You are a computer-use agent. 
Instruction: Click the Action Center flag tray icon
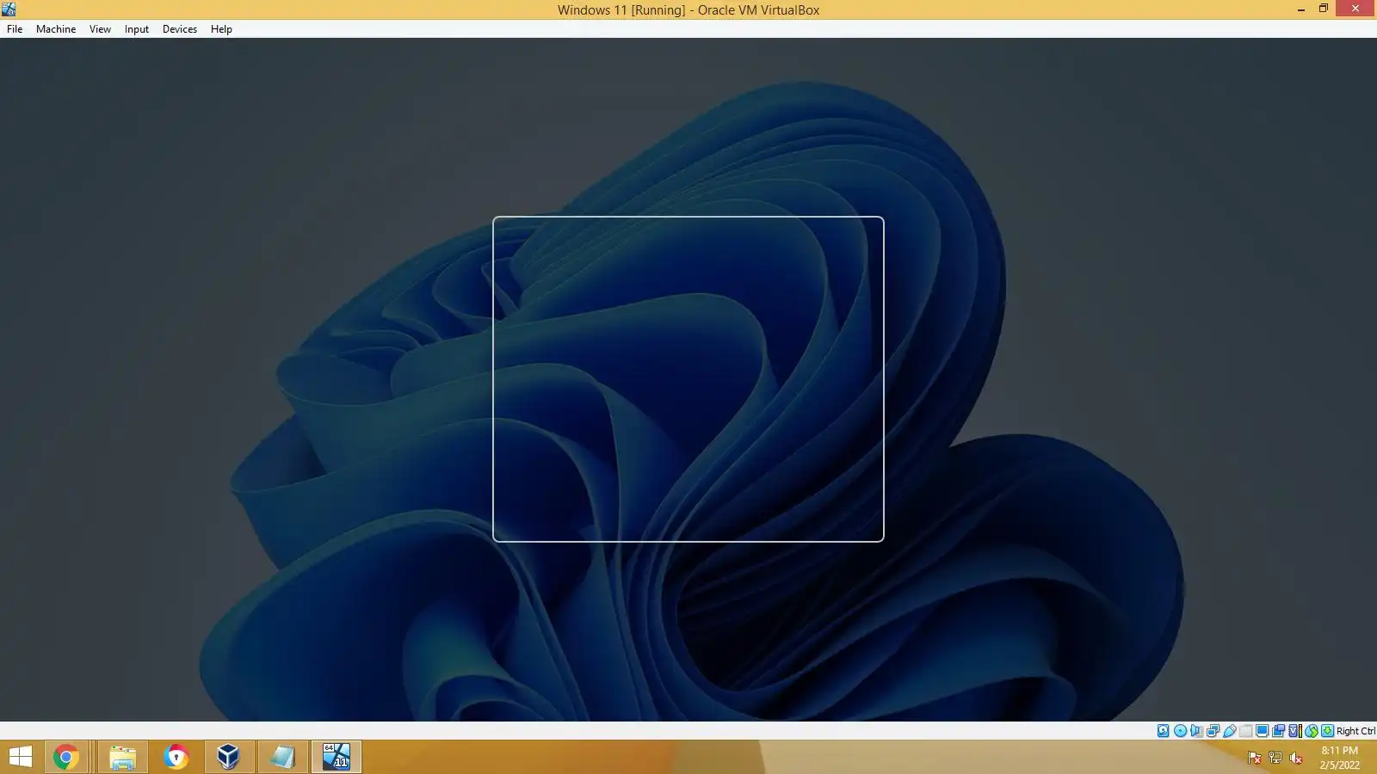(1254, 758)
